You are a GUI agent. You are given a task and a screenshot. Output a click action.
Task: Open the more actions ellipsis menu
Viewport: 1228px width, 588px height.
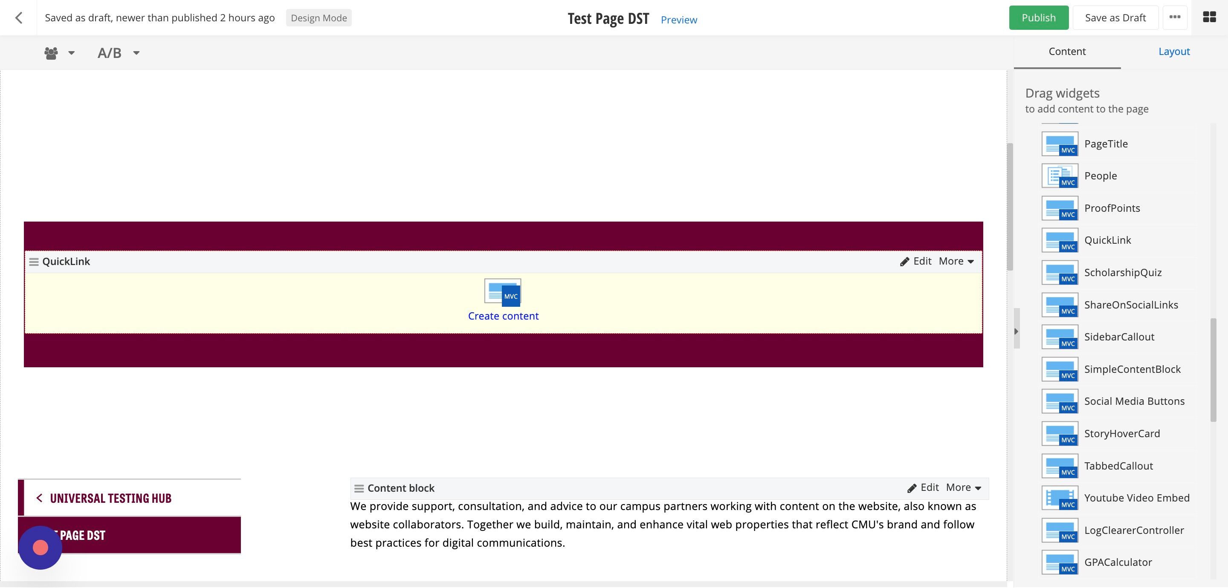coord(1175,18)
